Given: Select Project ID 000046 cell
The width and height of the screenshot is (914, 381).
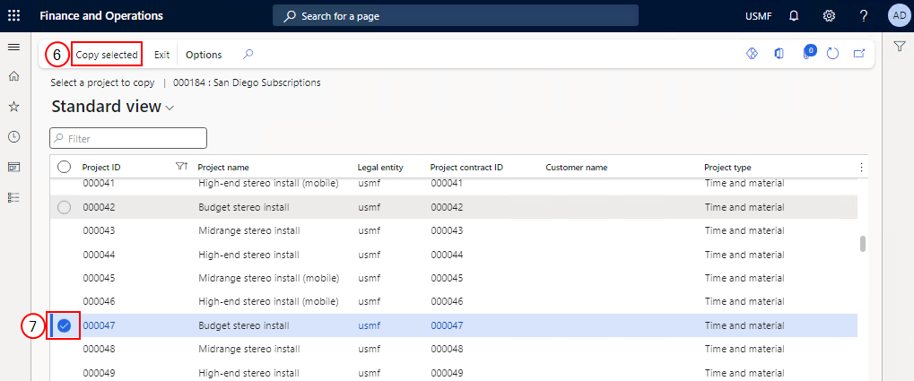Looking at the screenshot, I should pyautogui.click(x=99, y=302).
